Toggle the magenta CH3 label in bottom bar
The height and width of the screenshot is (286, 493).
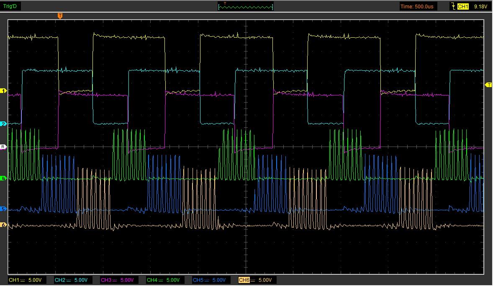pyautogui.click(x=106, y=280)
